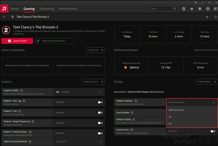Open favorites star in top bar
The width and height of the screenshot is (218, 146).
[x=192, y=9]
